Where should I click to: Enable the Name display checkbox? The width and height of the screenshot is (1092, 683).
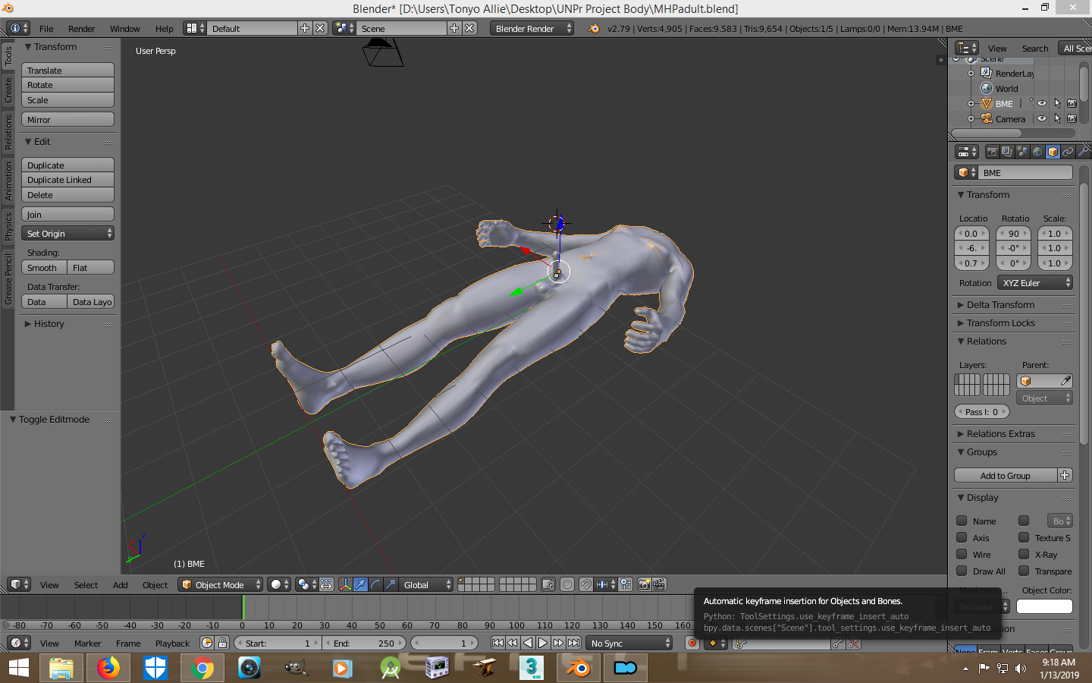[962, 521]
